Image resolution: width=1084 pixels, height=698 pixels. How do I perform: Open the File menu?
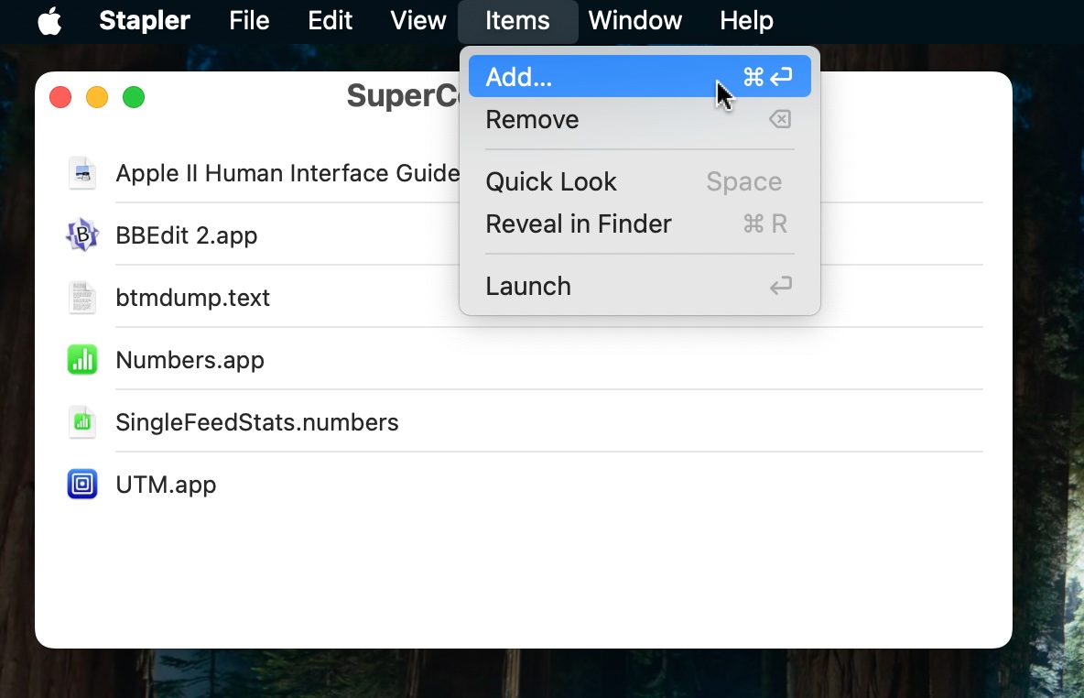(249, 21)
